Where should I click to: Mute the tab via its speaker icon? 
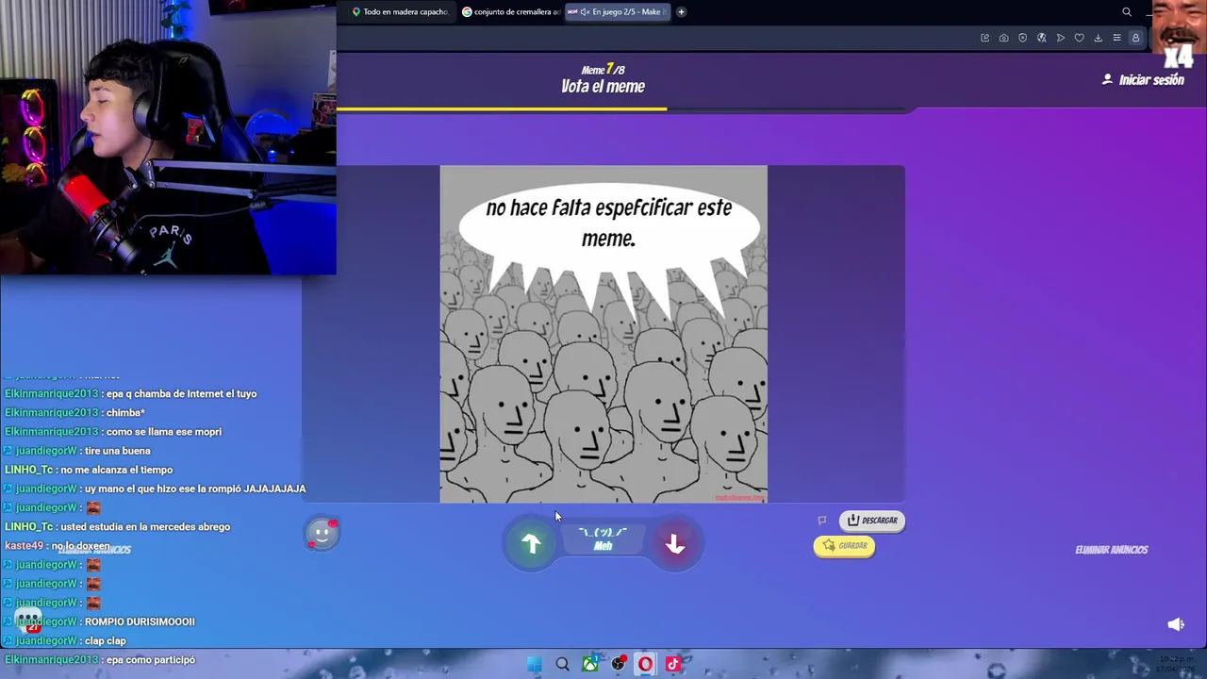pyautogui.click(x=585, y=12)
